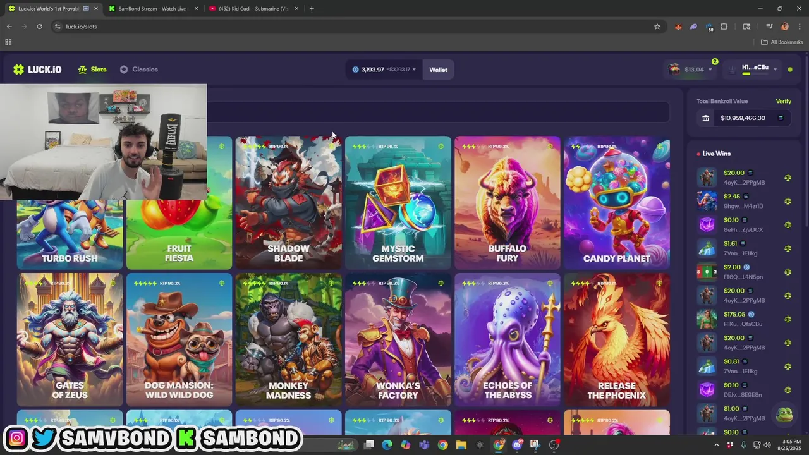Click the scale icon for the $2.00 win

788,272
